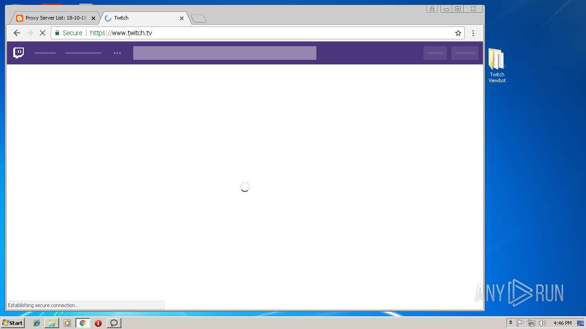Click the chat bubble taskbar icon
The image size is (586, 329).
(x=114, y=323)
